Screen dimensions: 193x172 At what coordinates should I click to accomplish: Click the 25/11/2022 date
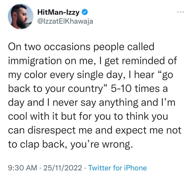tap(63, 168)
